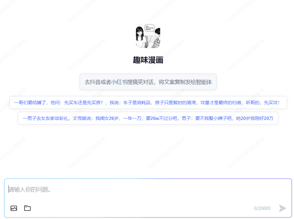The image size is (294, 219).
Task: Click the girl character in the avatar
Action: point(141,38)
